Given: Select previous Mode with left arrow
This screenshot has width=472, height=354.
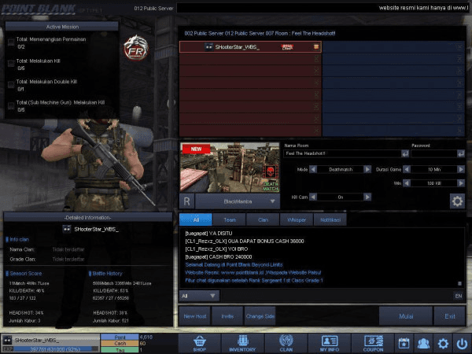Looking at the screenshot, I should coord(313,169).
